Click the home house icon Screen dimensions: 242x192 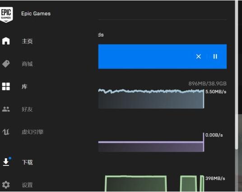coord(6,41)
